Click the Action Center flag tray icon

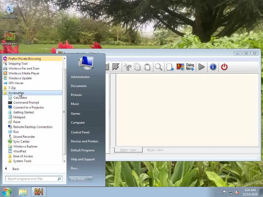coord(224,192)
